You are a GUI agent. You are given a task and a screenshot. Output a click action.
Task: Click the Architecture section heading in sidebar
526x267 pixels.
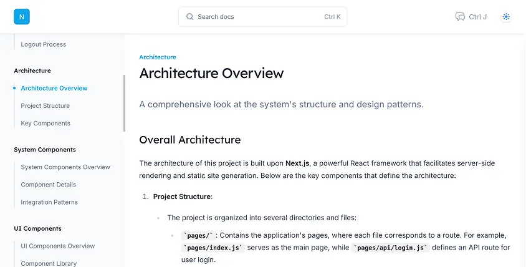(x=32, y=70)
